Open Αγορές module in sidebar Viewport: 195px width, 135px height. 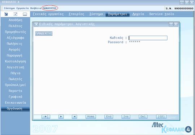(x=14, y=49)
